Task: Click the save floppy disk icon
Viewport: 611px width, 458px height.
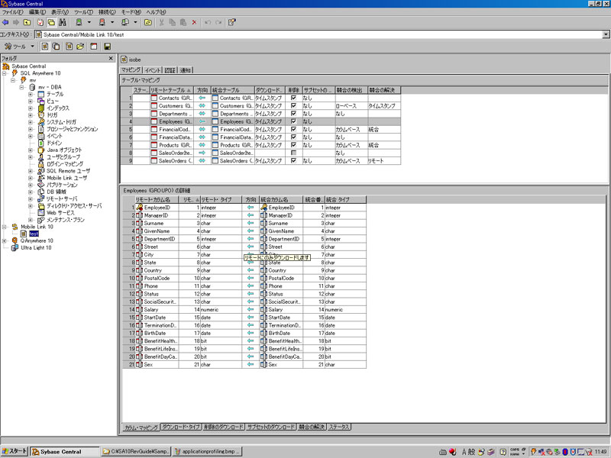Action: (107, 47)
